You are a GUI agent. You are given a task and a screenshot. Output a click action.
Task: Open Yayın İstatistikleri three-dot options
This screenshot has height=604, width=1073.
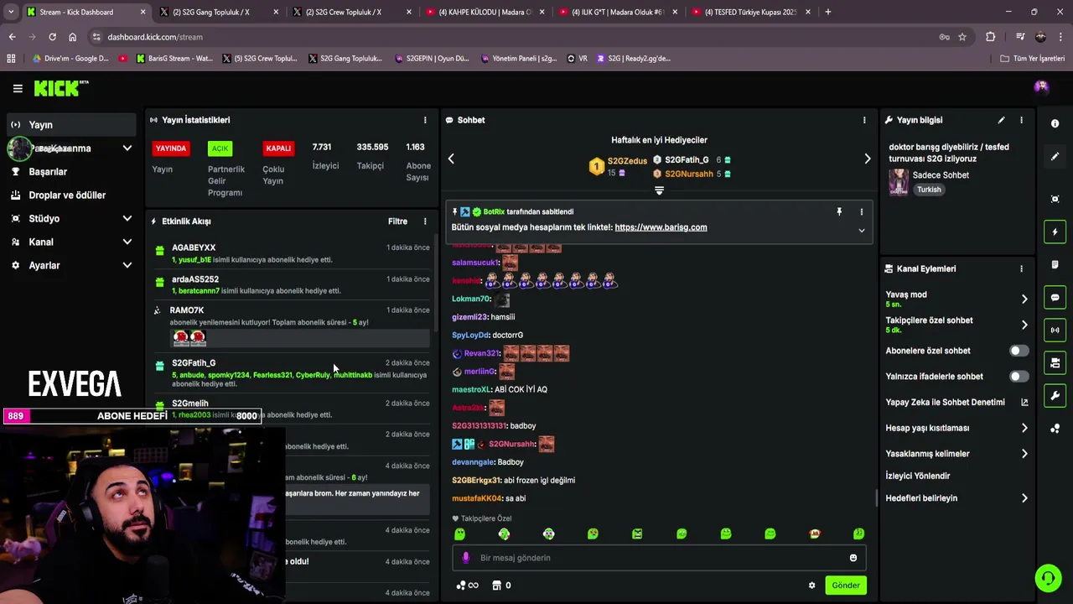pos(425,120)
